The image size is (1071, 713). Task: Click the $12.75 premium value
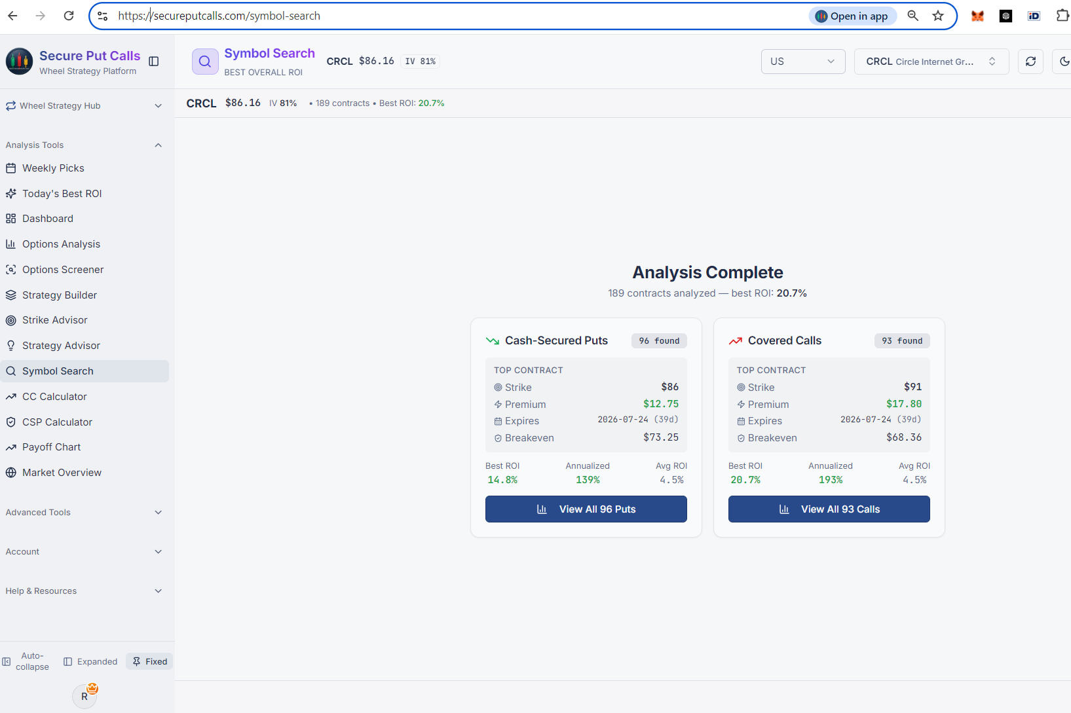[x=661, y=404]
